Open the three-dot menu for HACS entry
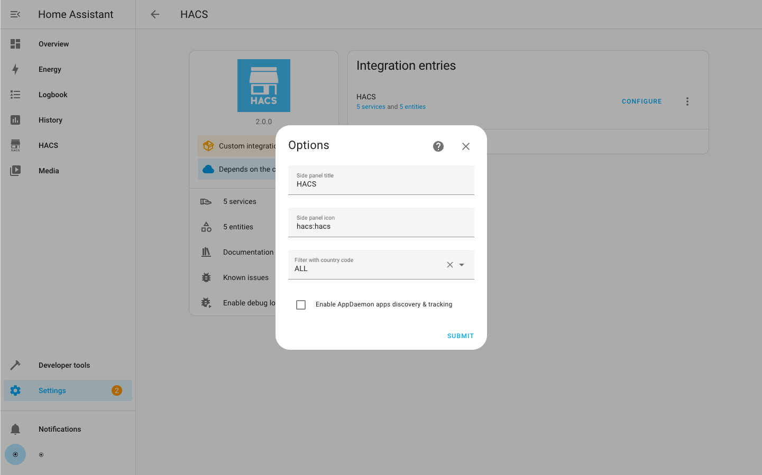This screenshot has height=475, width=762. pos(687,101)
